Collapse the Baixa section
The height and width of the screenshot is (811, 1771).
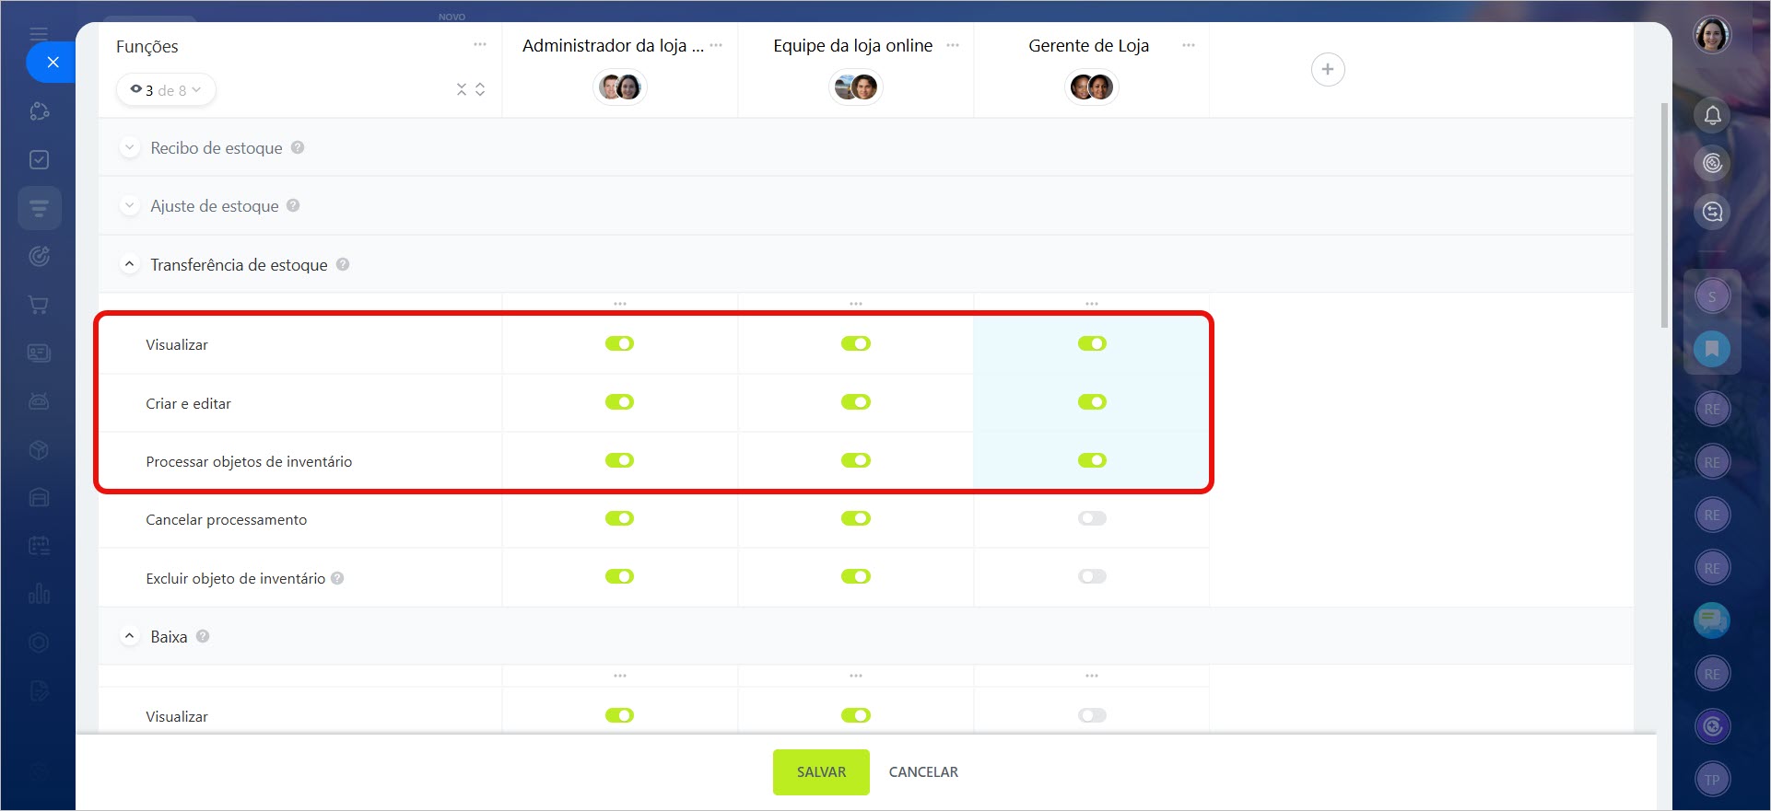130,636
